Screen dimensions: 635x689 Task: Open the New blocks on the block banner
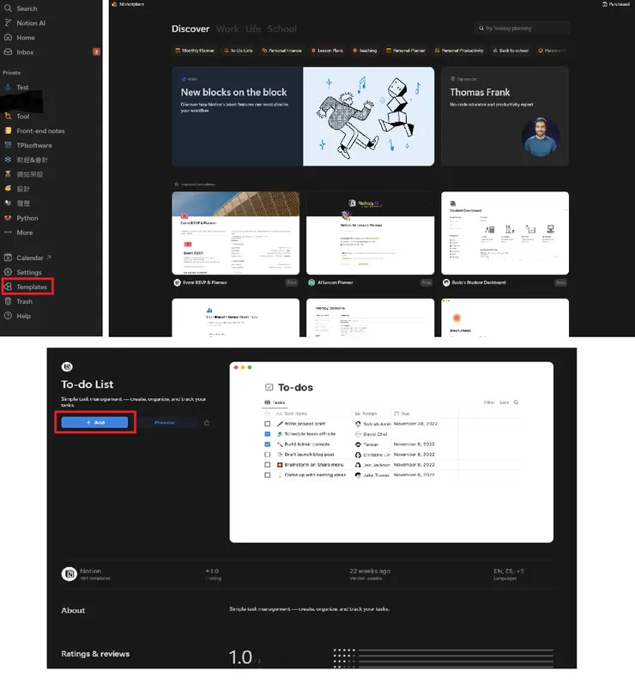[x=303, y=117]
